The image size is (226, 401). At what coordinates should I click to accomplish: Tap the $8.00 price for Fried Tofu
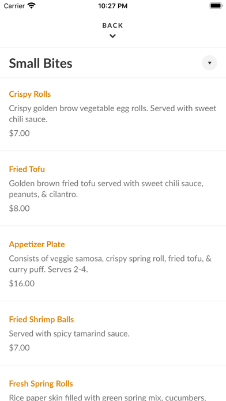[19, 209]
